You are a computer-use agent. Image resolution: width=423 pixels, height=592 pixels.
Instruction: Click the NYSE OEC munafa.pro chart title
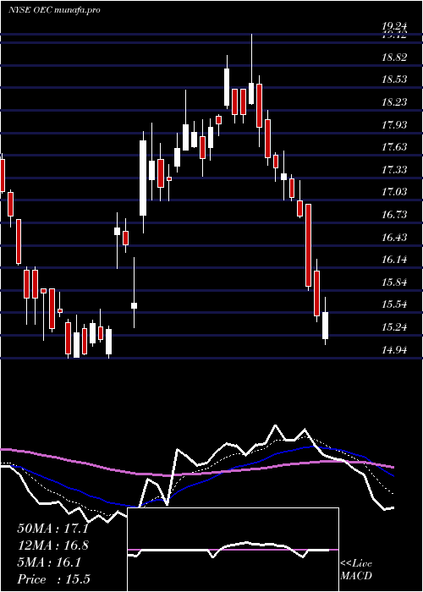(54, 10)
